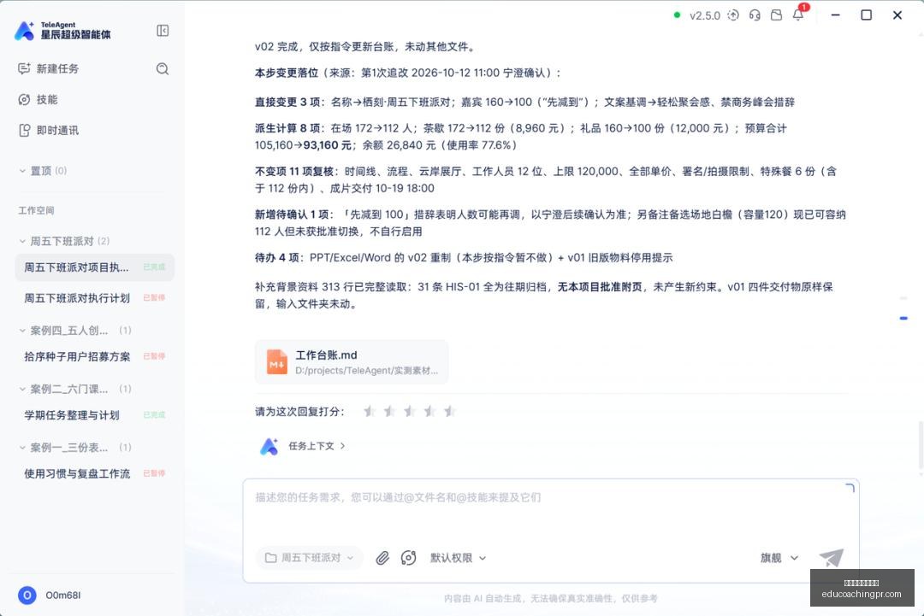The width and height of the screenshot is (924, 616).
Task: Open the search magnifier in the sidebar
Action: 163,69
